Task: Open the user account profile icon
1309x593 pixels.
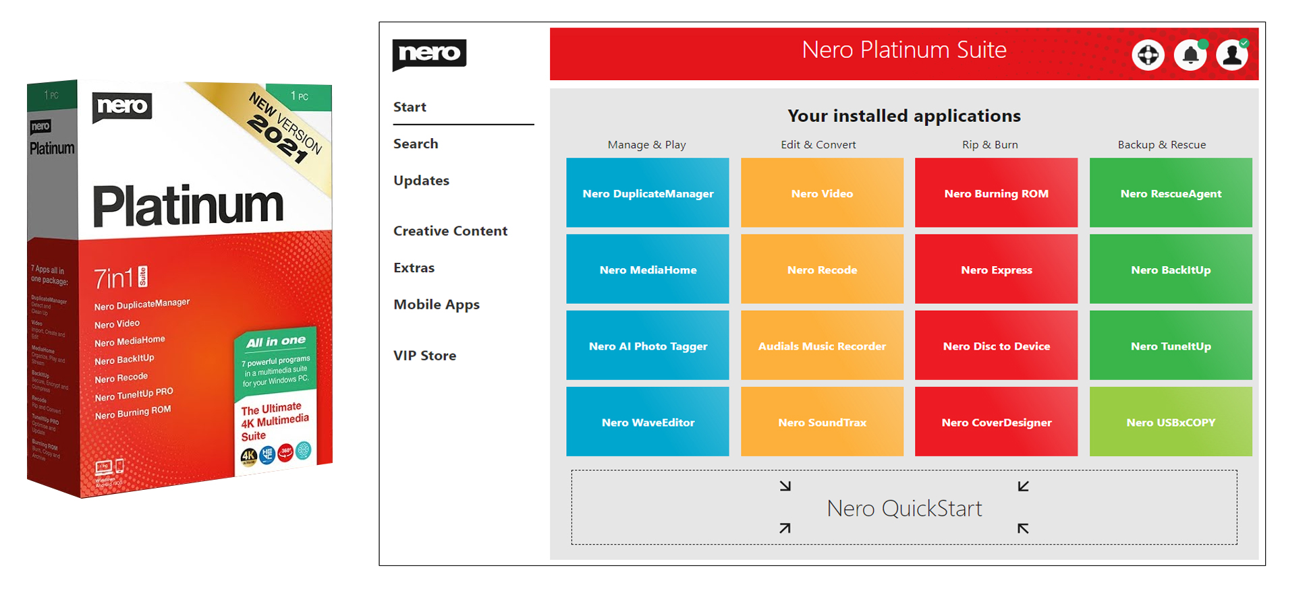Action: 1232,55
